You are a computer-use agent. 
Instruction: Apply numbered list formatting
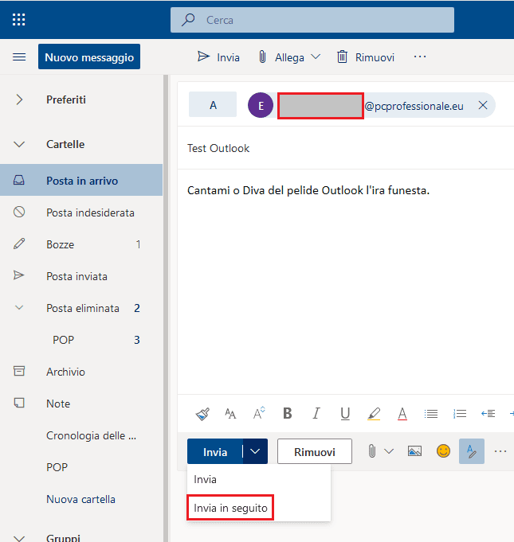pos(460,414)
